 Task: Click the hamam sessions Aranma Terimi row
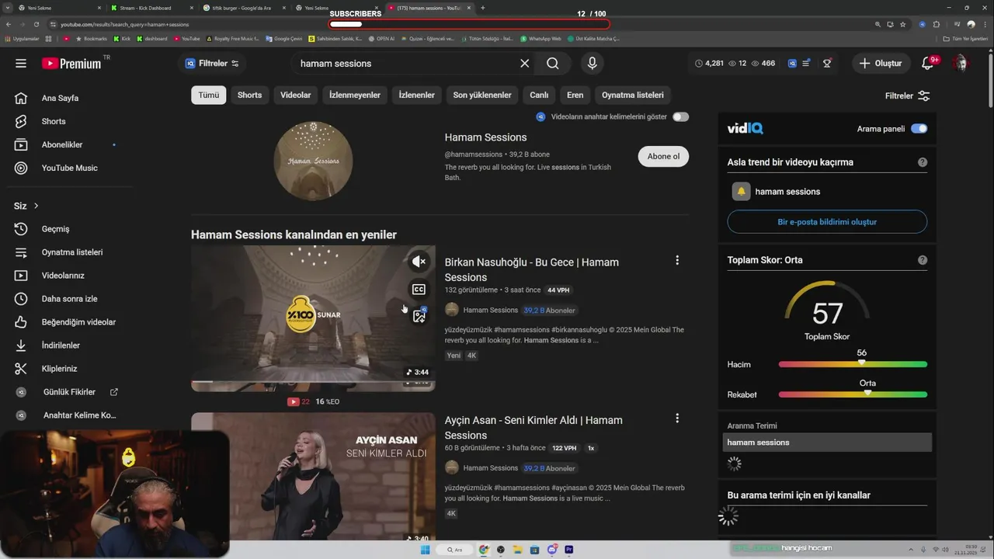[x=828, y=443]
